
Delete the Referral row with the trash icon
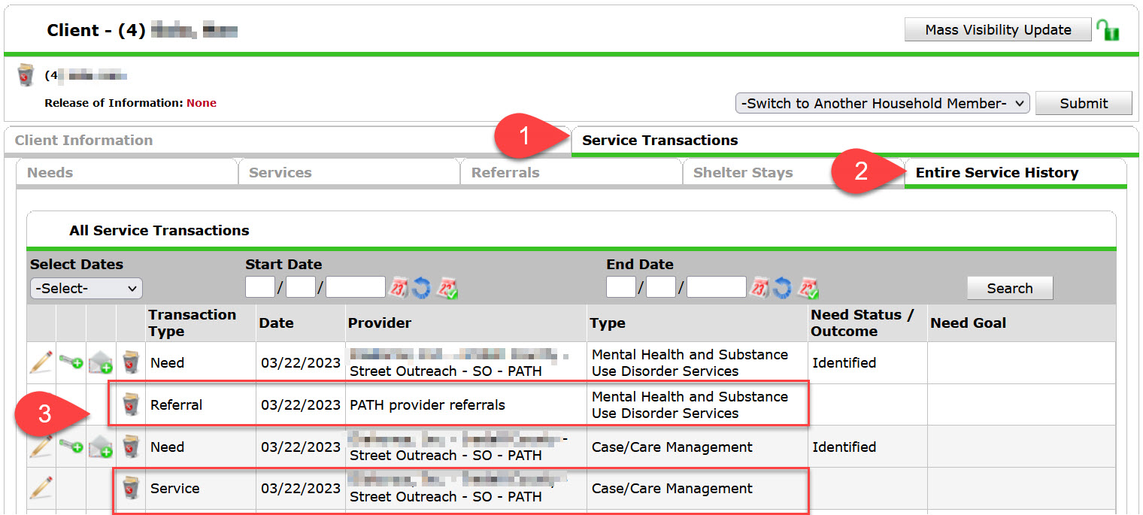click(x=132, y=404)
